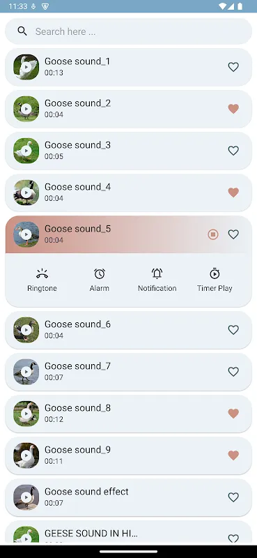Expand Goose sound effect row

(128, 497)
